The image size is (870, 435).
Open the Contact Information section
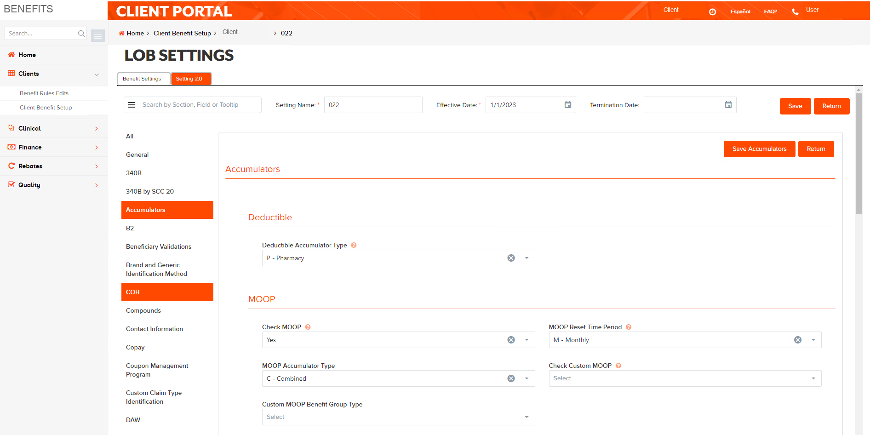click(167, 329)
